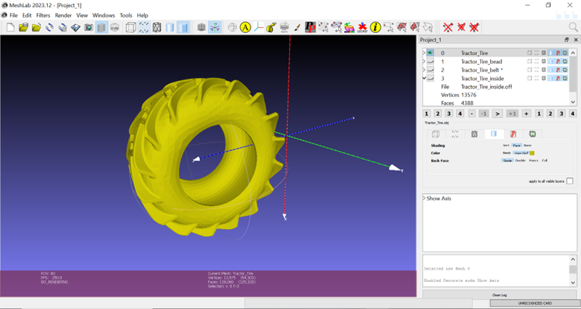581x309 pixels.
Task: Collapse the Tractor_Tire_inside layer details
Action: tap(424, 78)
